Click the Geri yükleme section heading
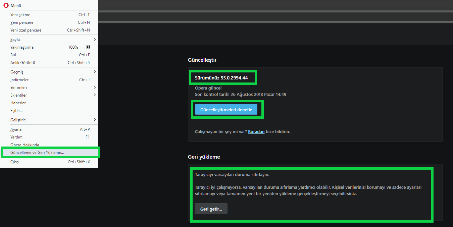The height and width of the screenshot is (227, 453). click(204, 157)
